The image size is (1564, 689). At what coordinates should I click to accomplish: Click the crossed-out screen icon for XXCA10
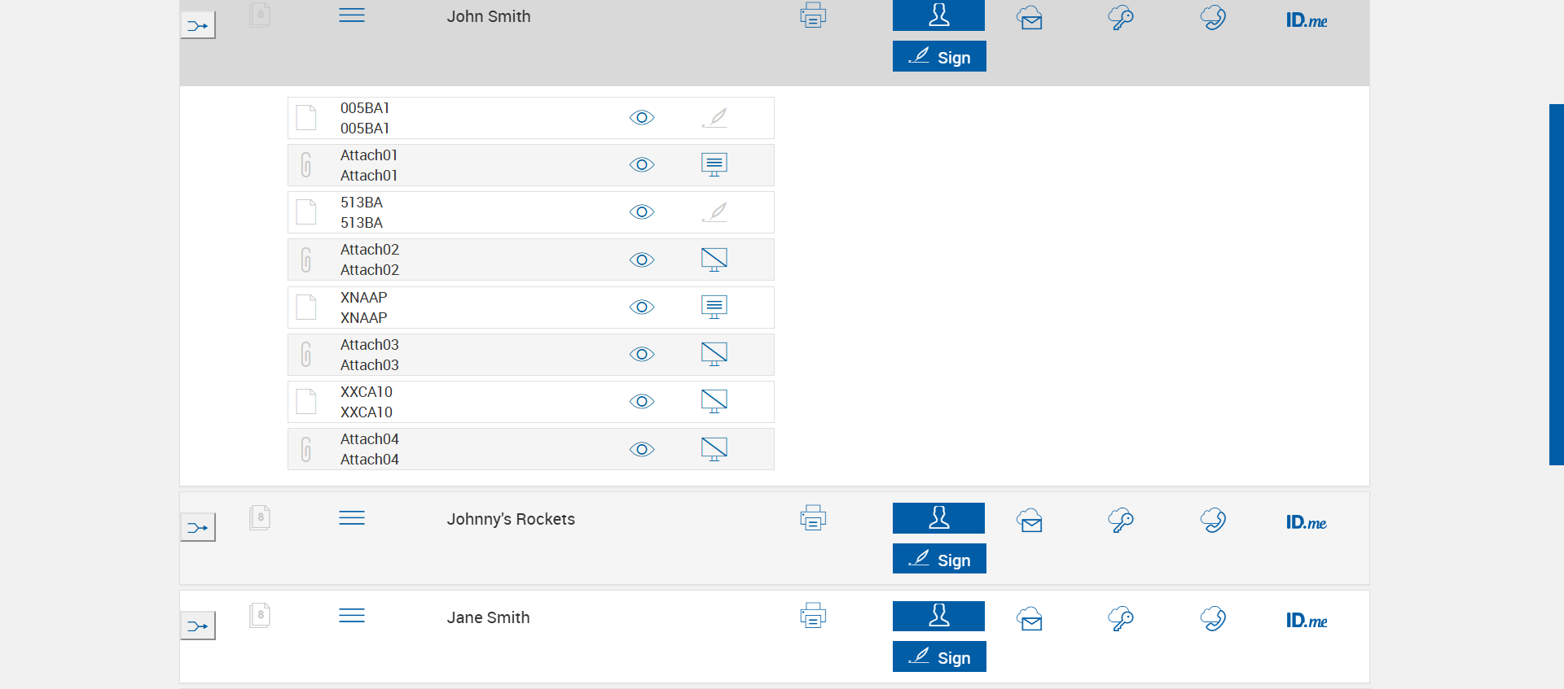(x=714, y=401)
